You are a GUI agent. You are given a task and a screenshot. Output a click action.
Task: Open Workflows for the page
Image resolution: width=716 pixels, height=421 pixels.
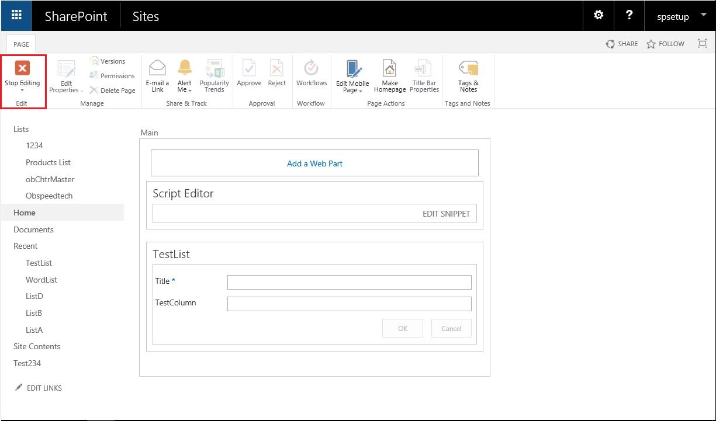[x=312, y=73]
